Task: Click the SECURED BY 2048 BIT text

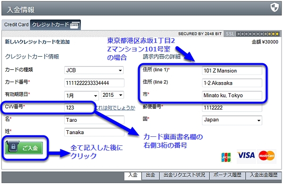Action: pyautogui.click(x=200, y=34)
